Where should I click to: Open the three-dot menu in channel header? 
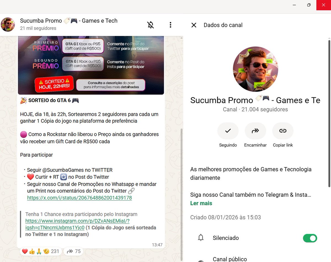pyautogui.click(x=170, y=25)
